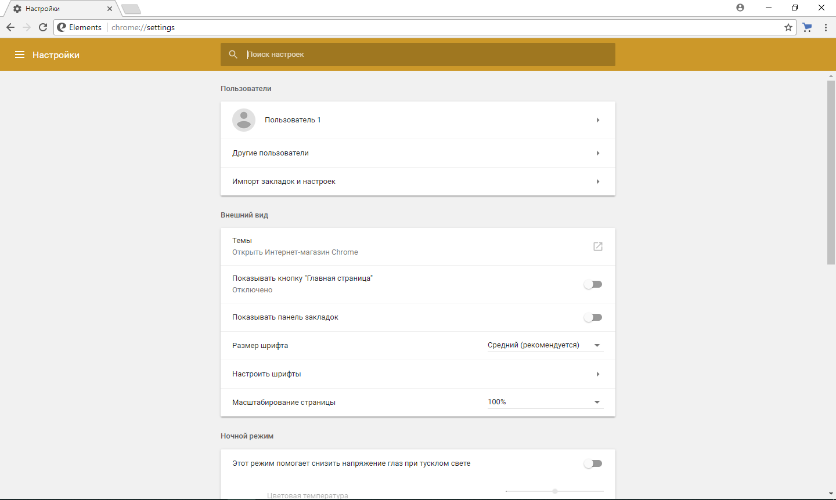Image resolution: width=836 pixels, height=500 pixels.
Task: Open a new browser tab
Action: [x=131, y=9]
